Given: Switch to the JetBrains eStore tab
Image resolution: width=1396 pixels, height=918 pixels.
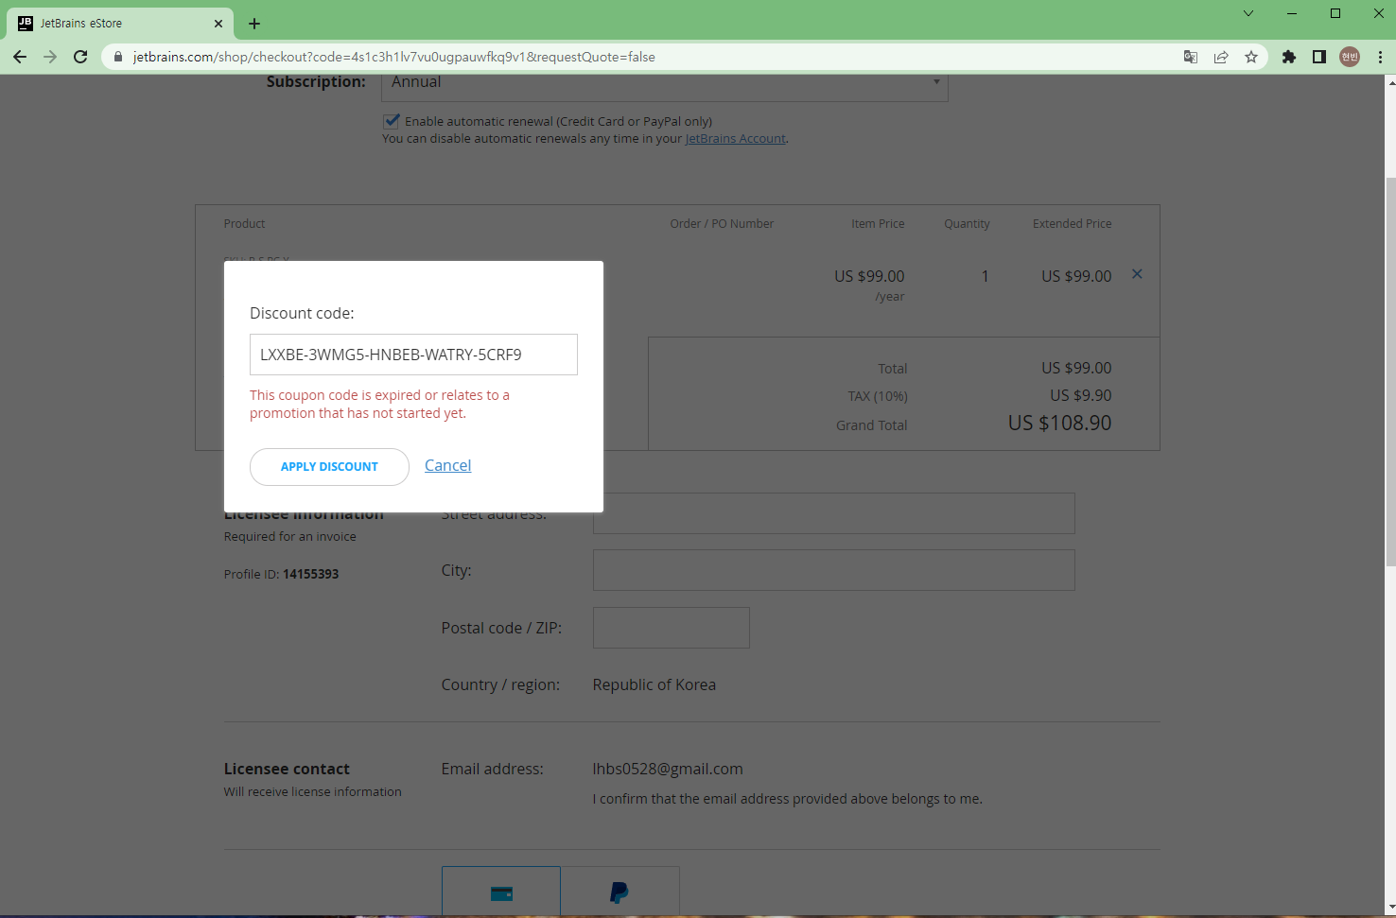Looking at the screenshot, I should coord(120,24).
